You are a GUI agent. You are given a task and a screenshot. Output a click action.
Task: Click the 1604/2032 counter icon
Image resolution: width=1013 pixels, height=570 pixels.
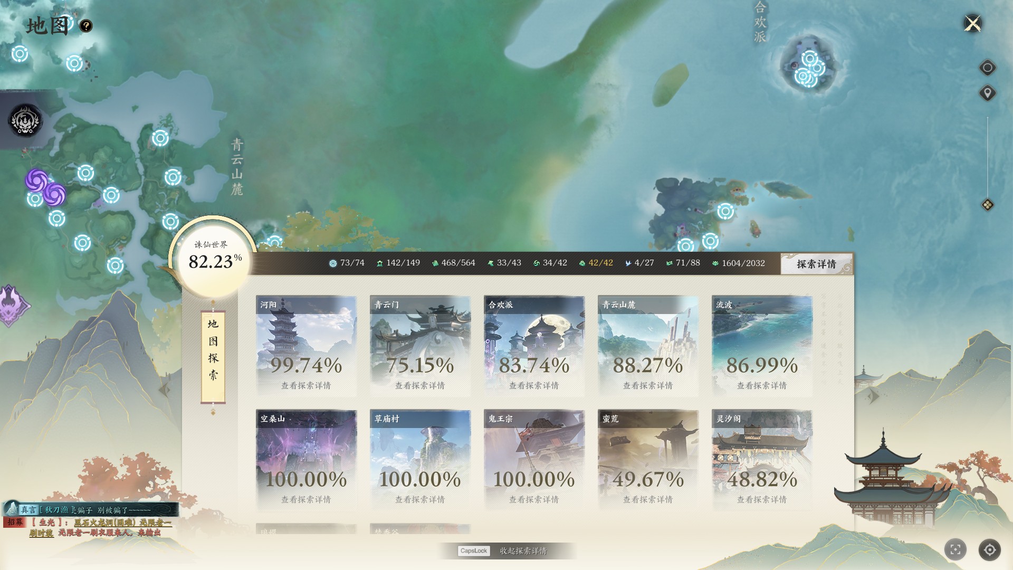[x=715, y=263]
